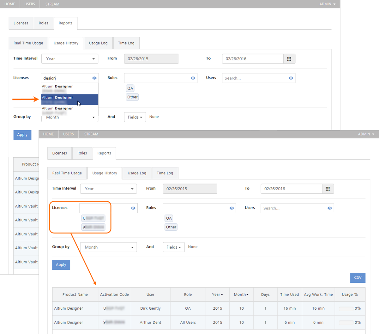The image size is (379, 334).
Task: Open the calendar picker beside the front window's To date
Action: [x=328, y=189]
